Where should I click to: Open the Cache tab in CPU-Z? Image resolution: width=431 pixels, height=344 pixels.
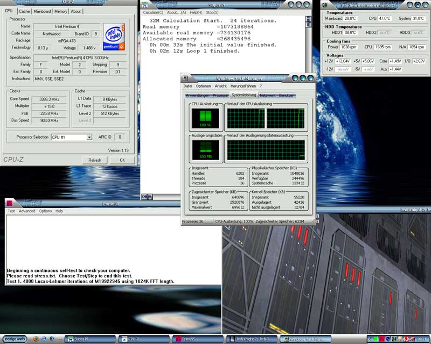click(24, 11)
